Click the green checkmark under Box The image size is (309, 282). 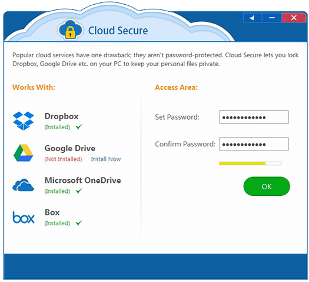point(79,223)
